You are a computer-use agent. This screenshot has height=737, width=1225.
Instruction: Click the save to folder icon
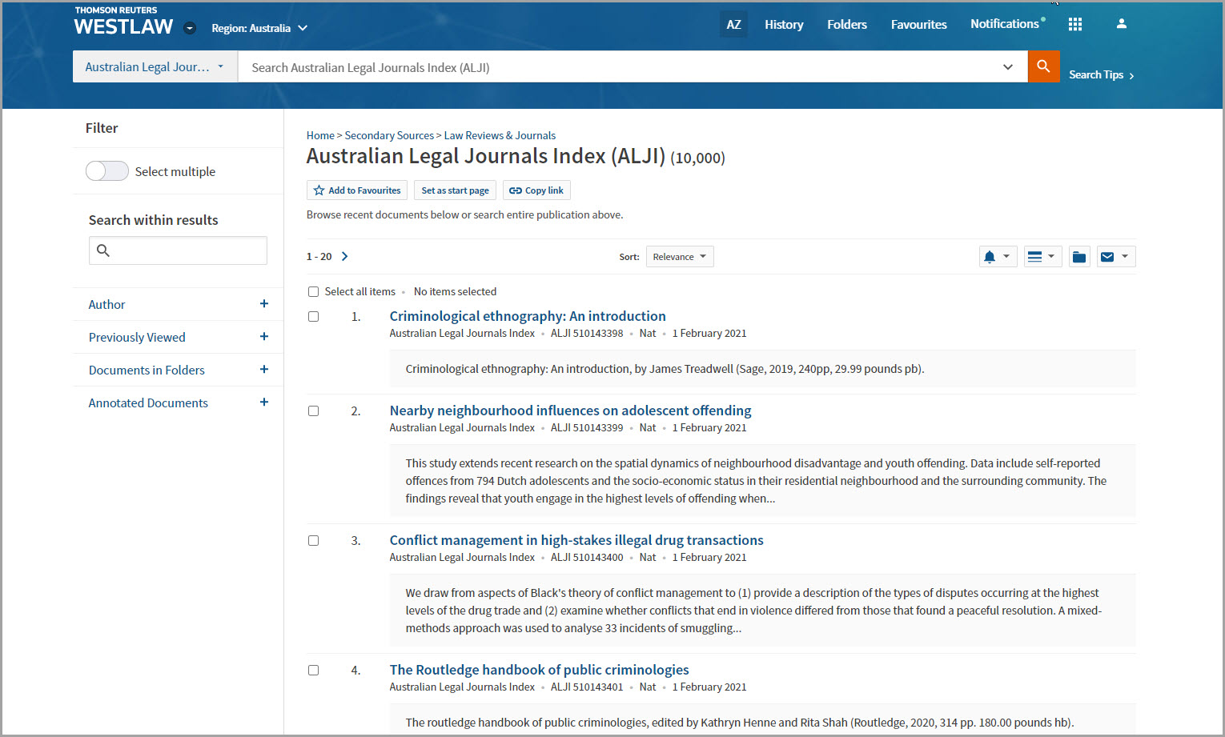pyautogui.click(x=1079, y=257)
